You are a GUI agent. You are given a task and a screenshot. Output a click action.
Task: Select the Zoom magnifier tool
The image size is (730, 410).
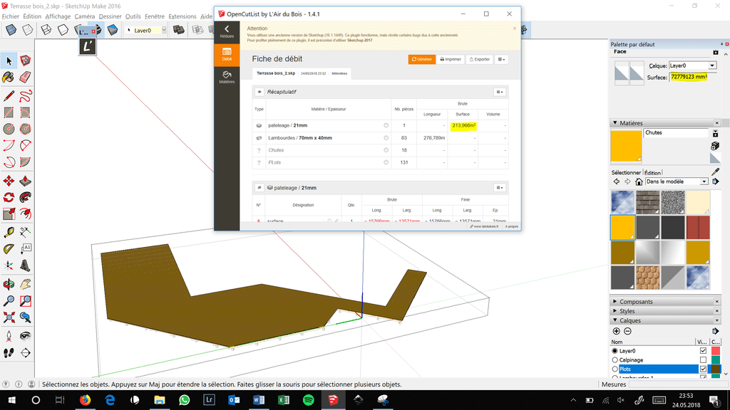[x=9, y=301]
